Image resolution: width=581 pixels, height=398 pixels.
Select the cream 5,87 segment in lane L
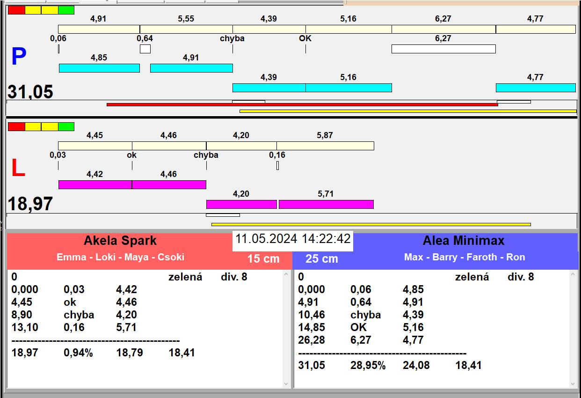pos(325,146)
